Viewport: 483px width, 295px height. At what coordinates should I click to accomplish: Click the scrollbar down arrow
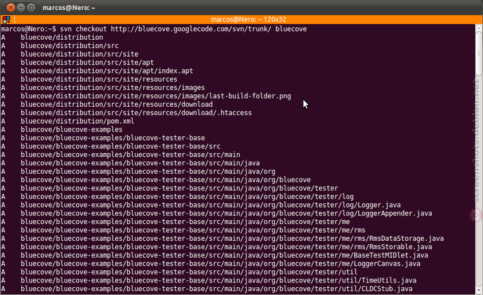point(478,291)
